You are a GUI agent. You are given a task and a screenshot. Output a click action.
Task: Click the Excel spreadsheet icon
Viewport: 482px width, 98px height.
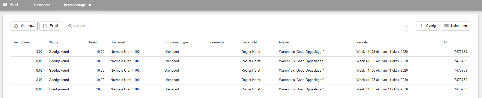pyautogui.click(x=45, y=26)
